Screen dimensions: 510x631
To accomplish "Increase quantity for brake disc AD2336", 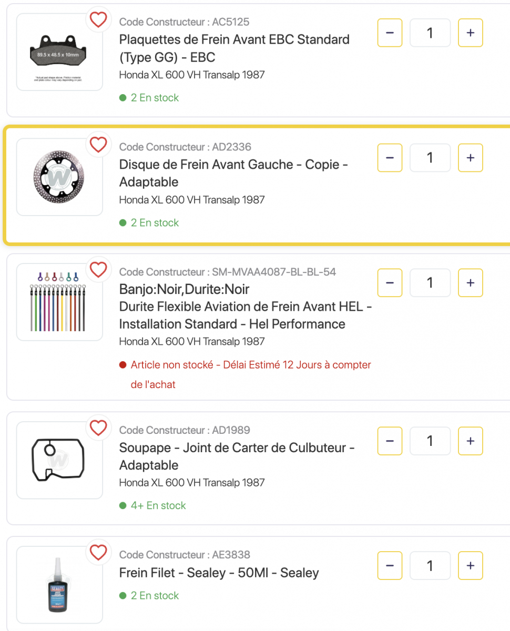I will coord(470,158).
